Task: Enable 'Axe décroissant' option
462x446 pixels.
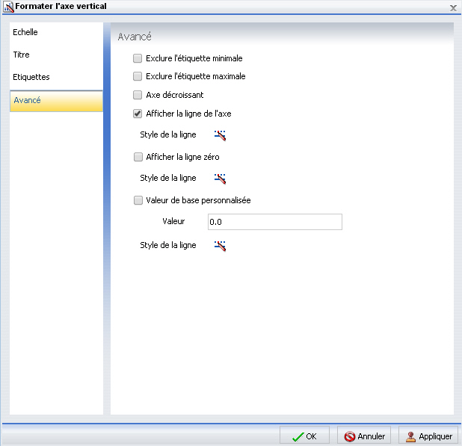Action: (138, 95)
